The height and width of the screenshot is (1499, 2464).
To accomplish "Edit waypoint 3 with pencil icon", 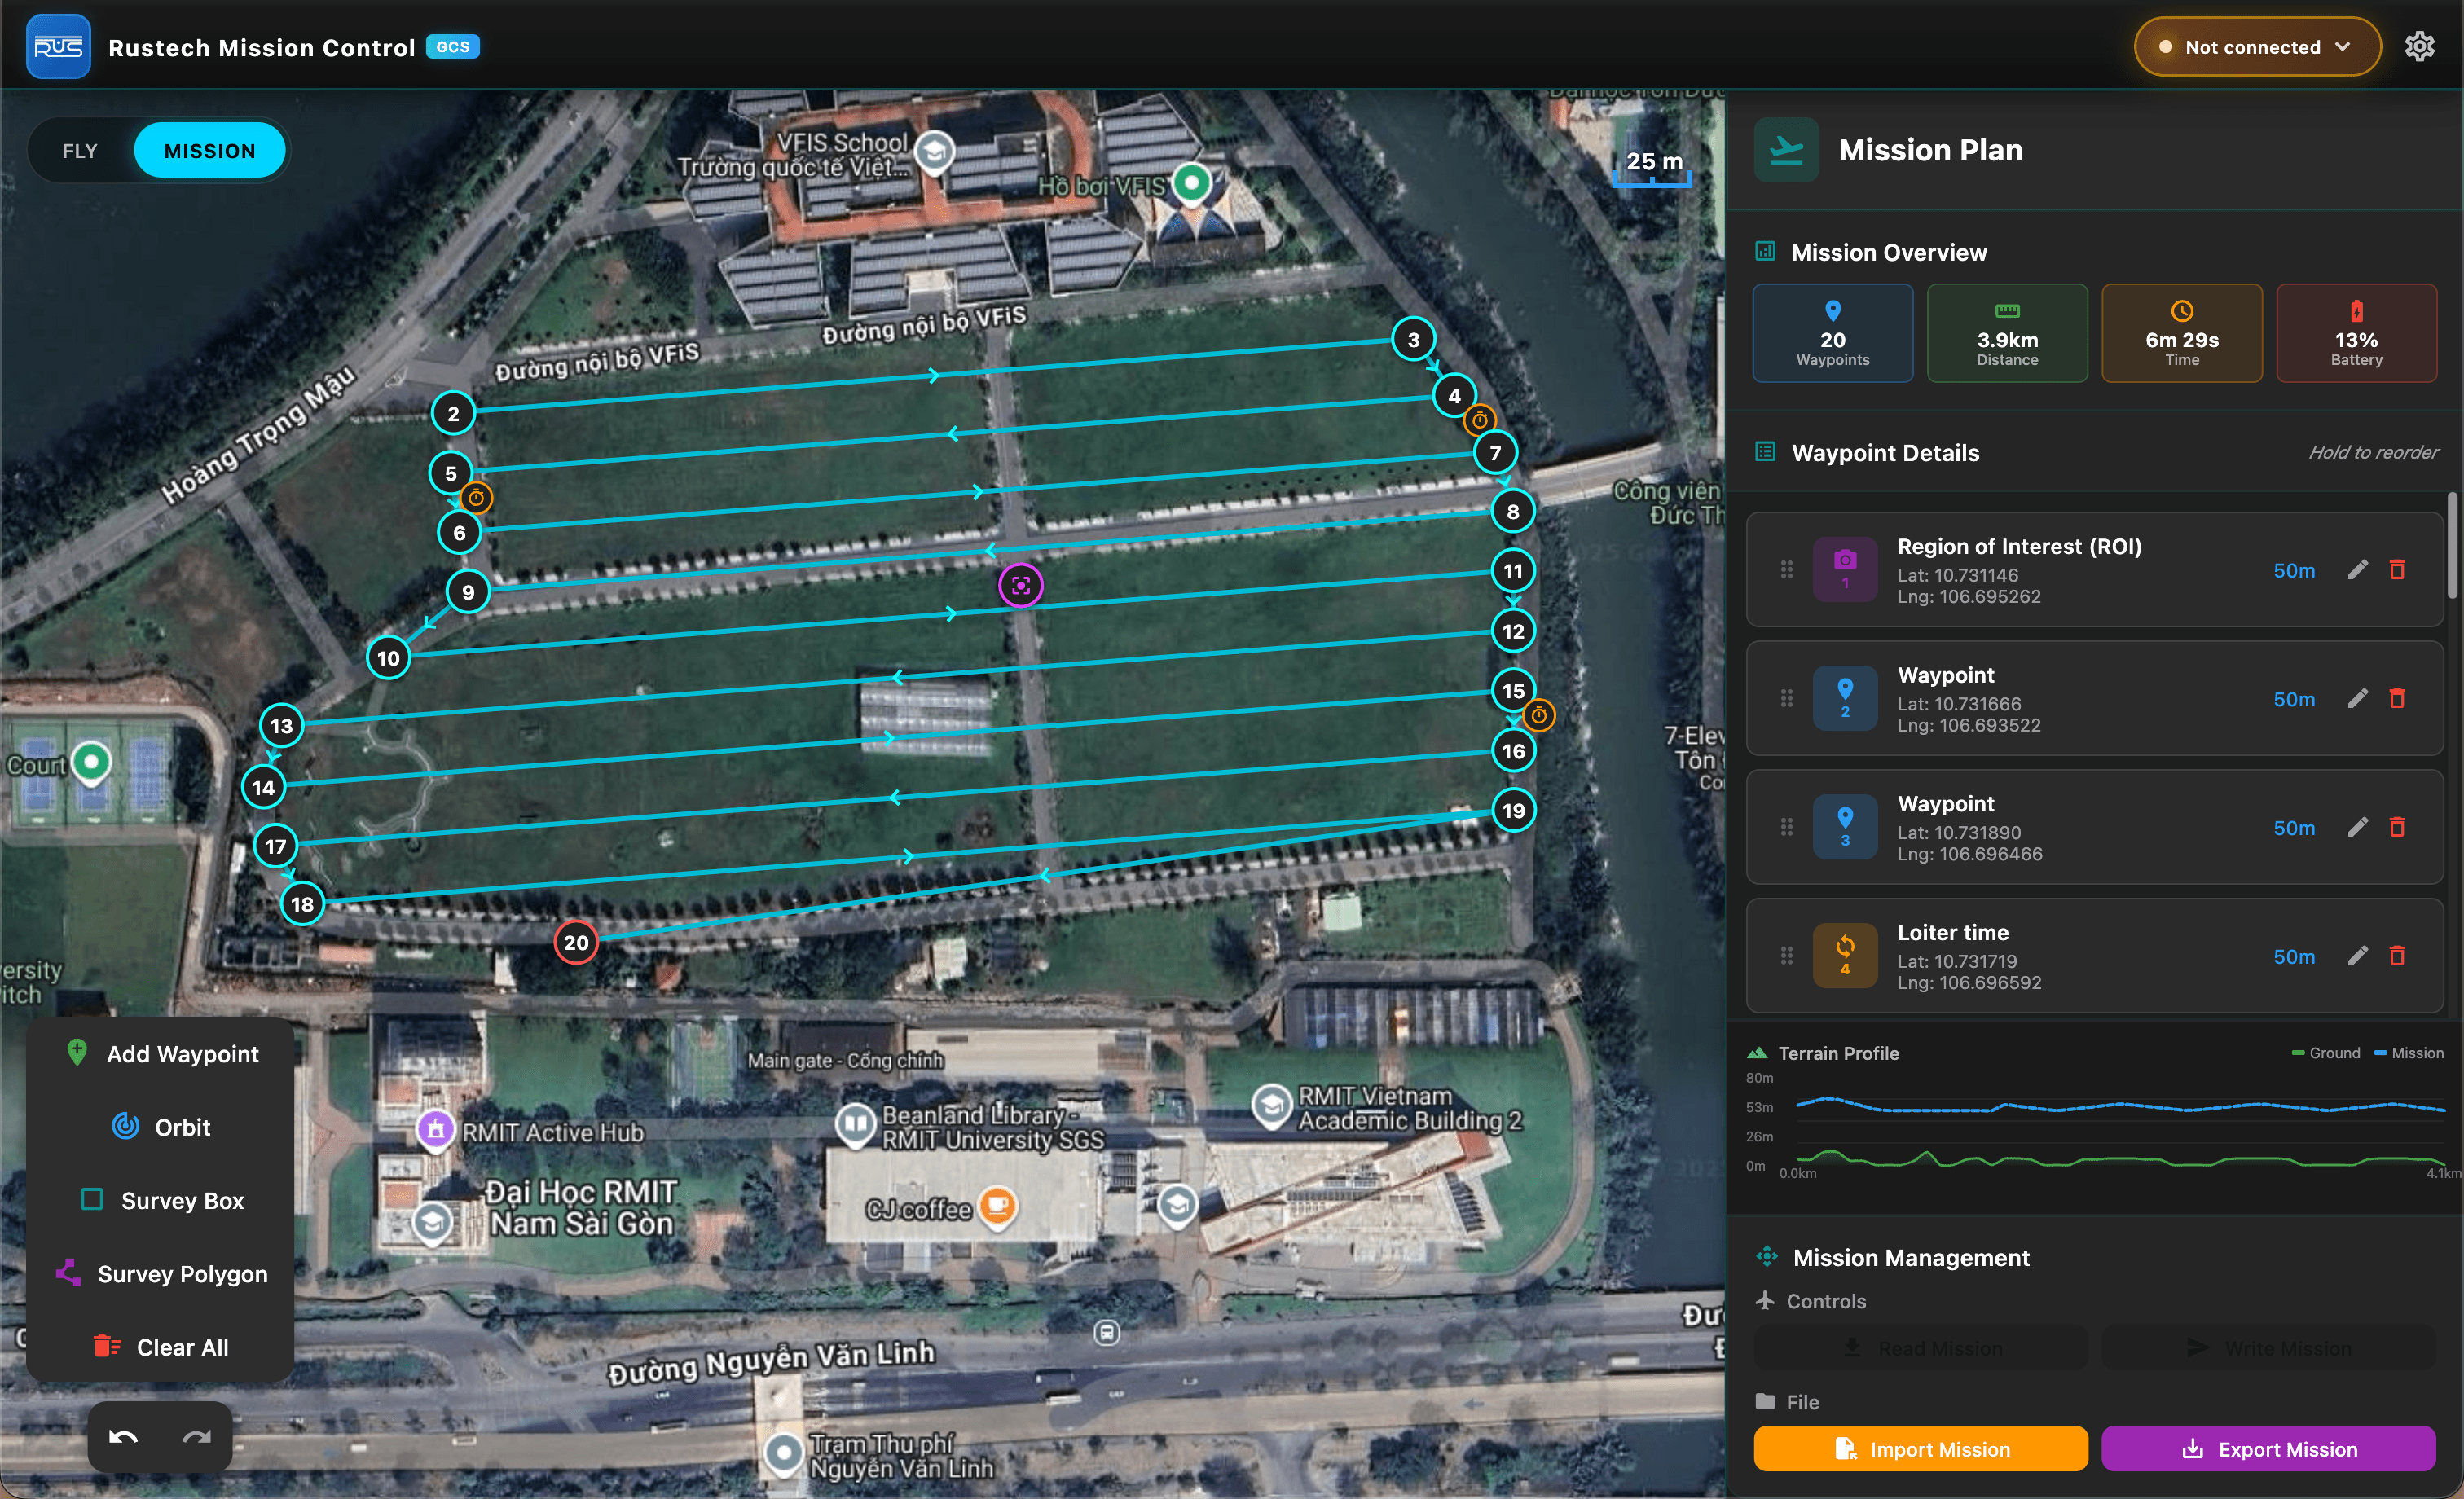I will point(2357,827).
